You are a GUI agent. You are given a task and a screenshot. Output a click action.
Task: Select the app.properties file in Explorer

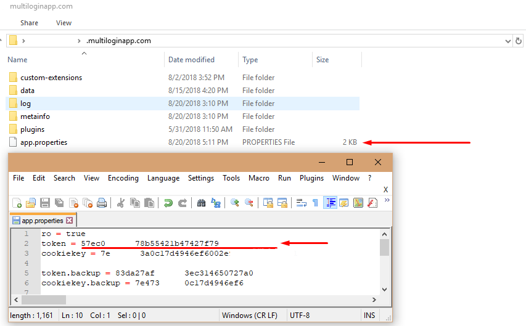pos(44,142)
